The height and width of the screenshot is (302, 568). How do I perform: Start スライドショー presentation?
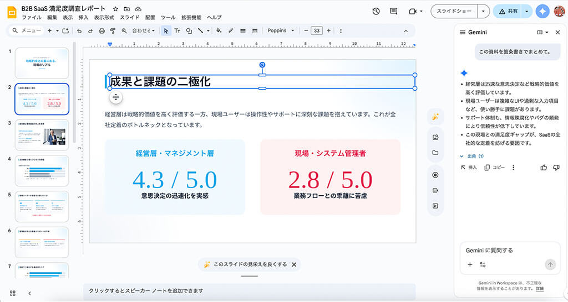[454, 11]
